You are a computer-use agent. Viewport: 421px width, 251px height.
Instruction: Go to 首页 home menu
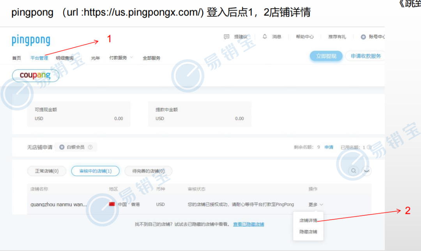pyautogui.click(x=16, y=58)
